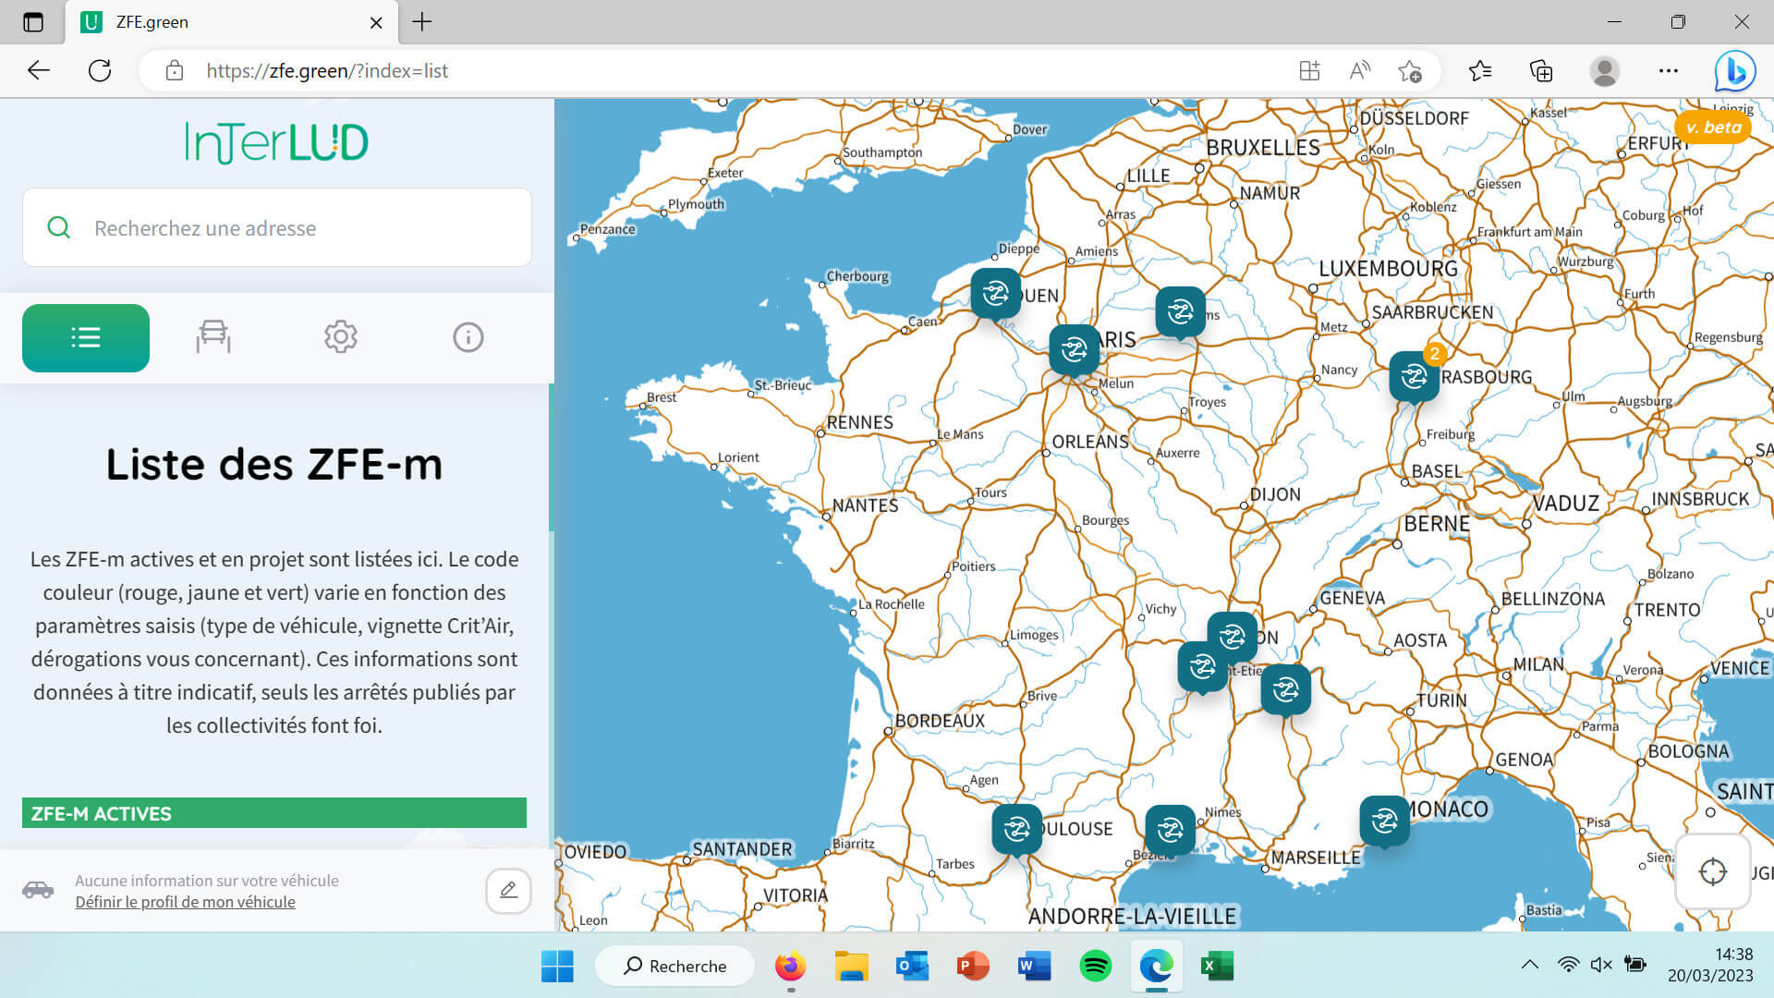1774x998 pixels.
Task: Select the ZFE marker on Grenoble
Action: click(1286, 689)
